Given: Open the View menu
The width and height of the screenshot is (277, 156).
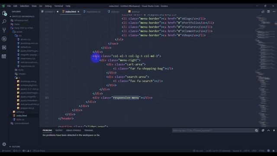Looking at the screenshot, I should point(34,6).
